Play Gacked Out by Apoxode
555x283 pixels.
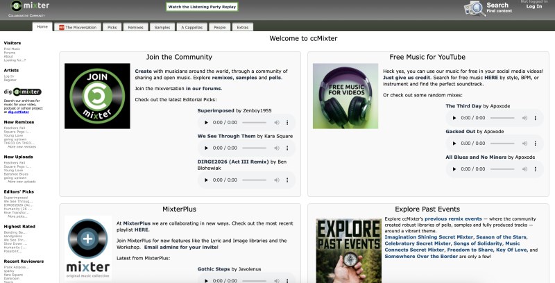[x=454, y=144]
